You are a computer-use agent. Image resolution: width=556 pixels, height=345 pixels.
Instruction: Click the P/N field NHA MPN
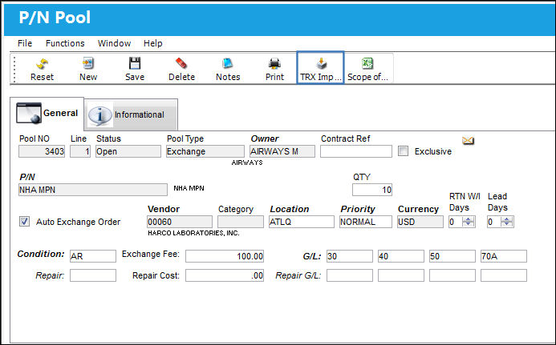coord(93,190)
